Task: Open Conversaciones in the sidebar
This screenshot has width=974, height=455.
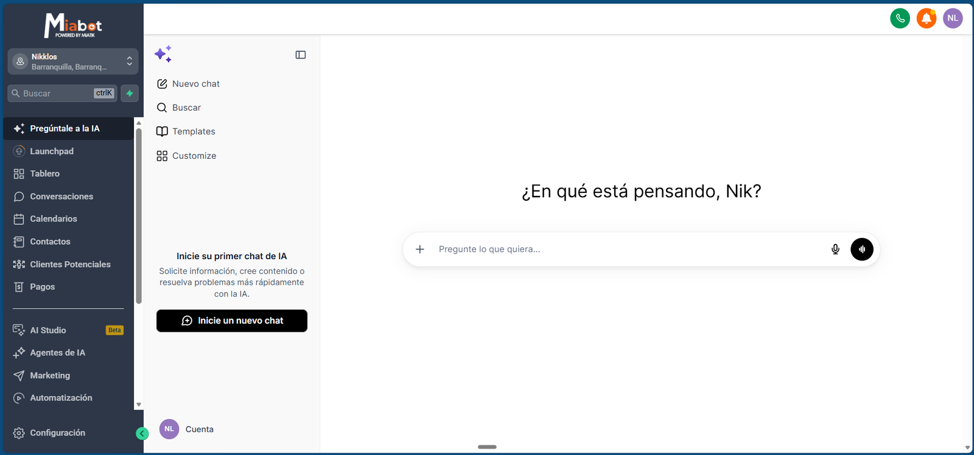Action: 68,196
